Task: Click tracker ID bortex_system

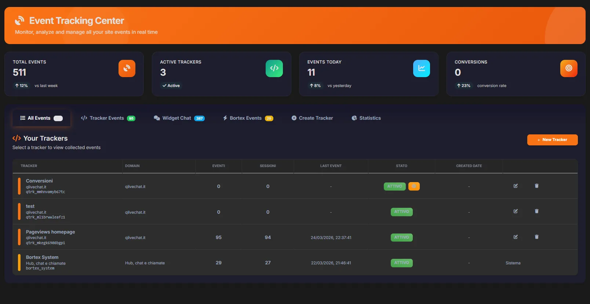Action: 40,268
